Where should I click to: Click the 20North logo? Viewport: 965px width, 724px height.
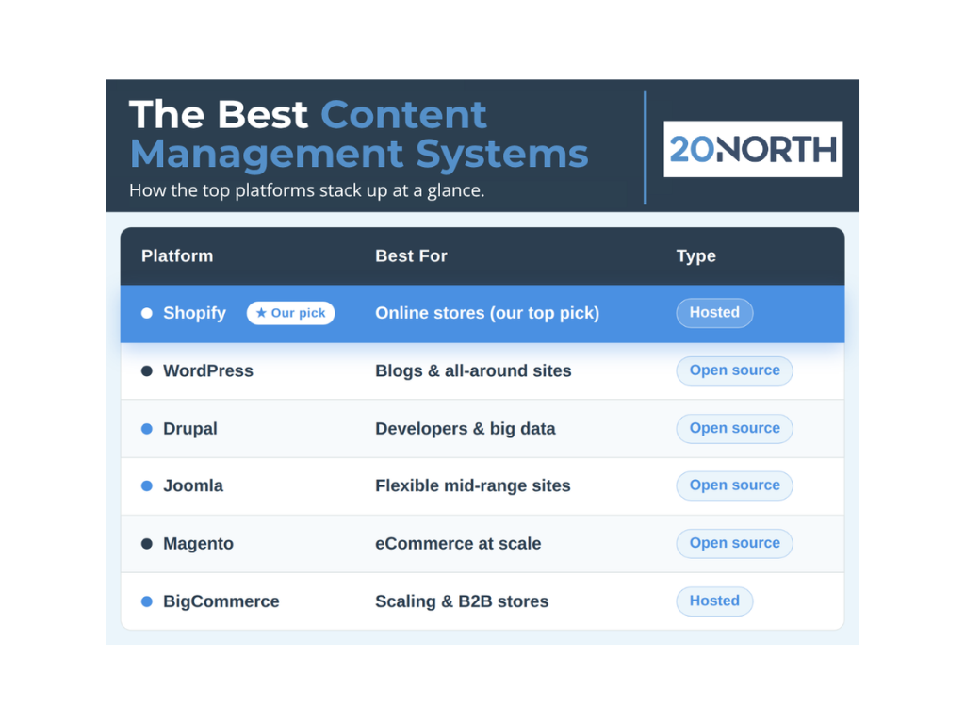coord(753,149)
